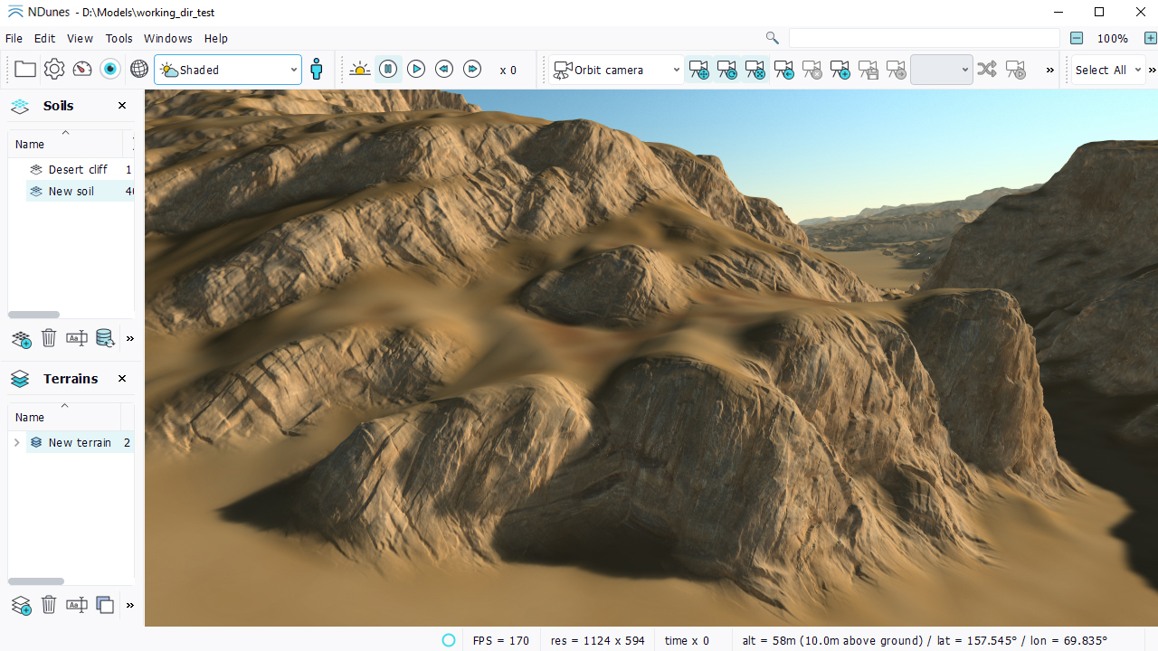
Task: Expand the New terrain tree item
Action: click(x=16, y=443)
